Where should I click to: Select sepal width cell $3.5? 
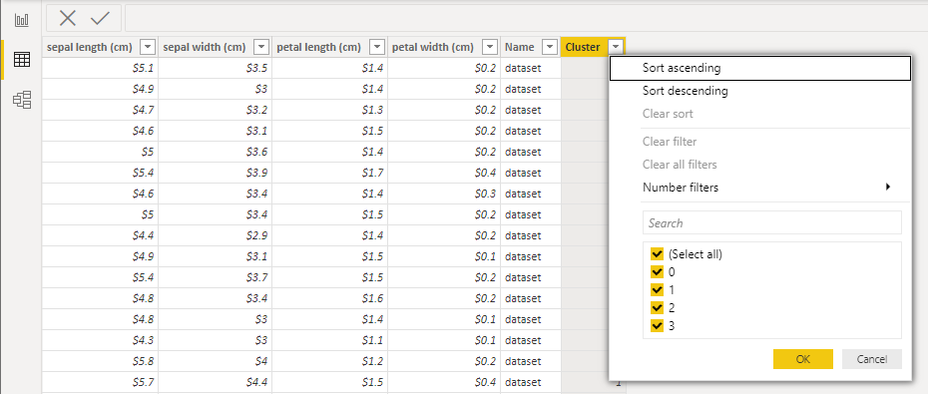click(216, 68)
